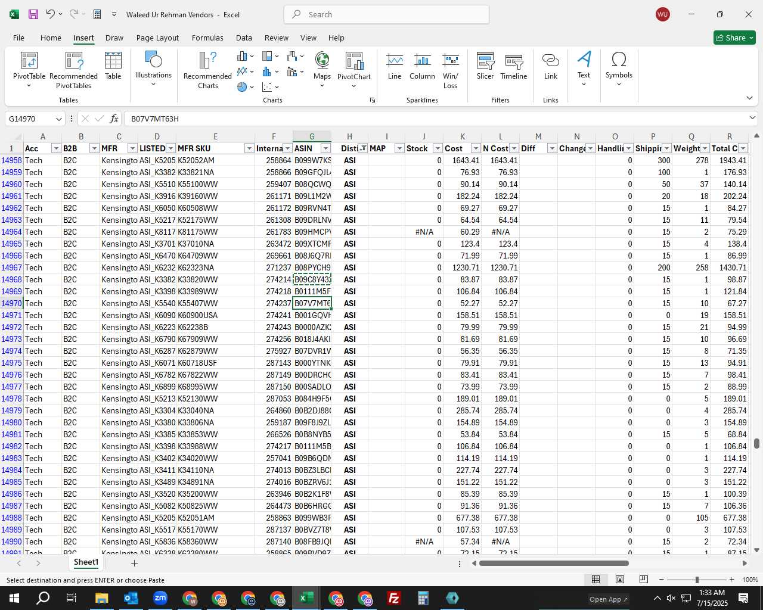Open Zoom from the taskbar
Image resolution: width=763 pixels, height=610 pixels.
click(160, 598)
